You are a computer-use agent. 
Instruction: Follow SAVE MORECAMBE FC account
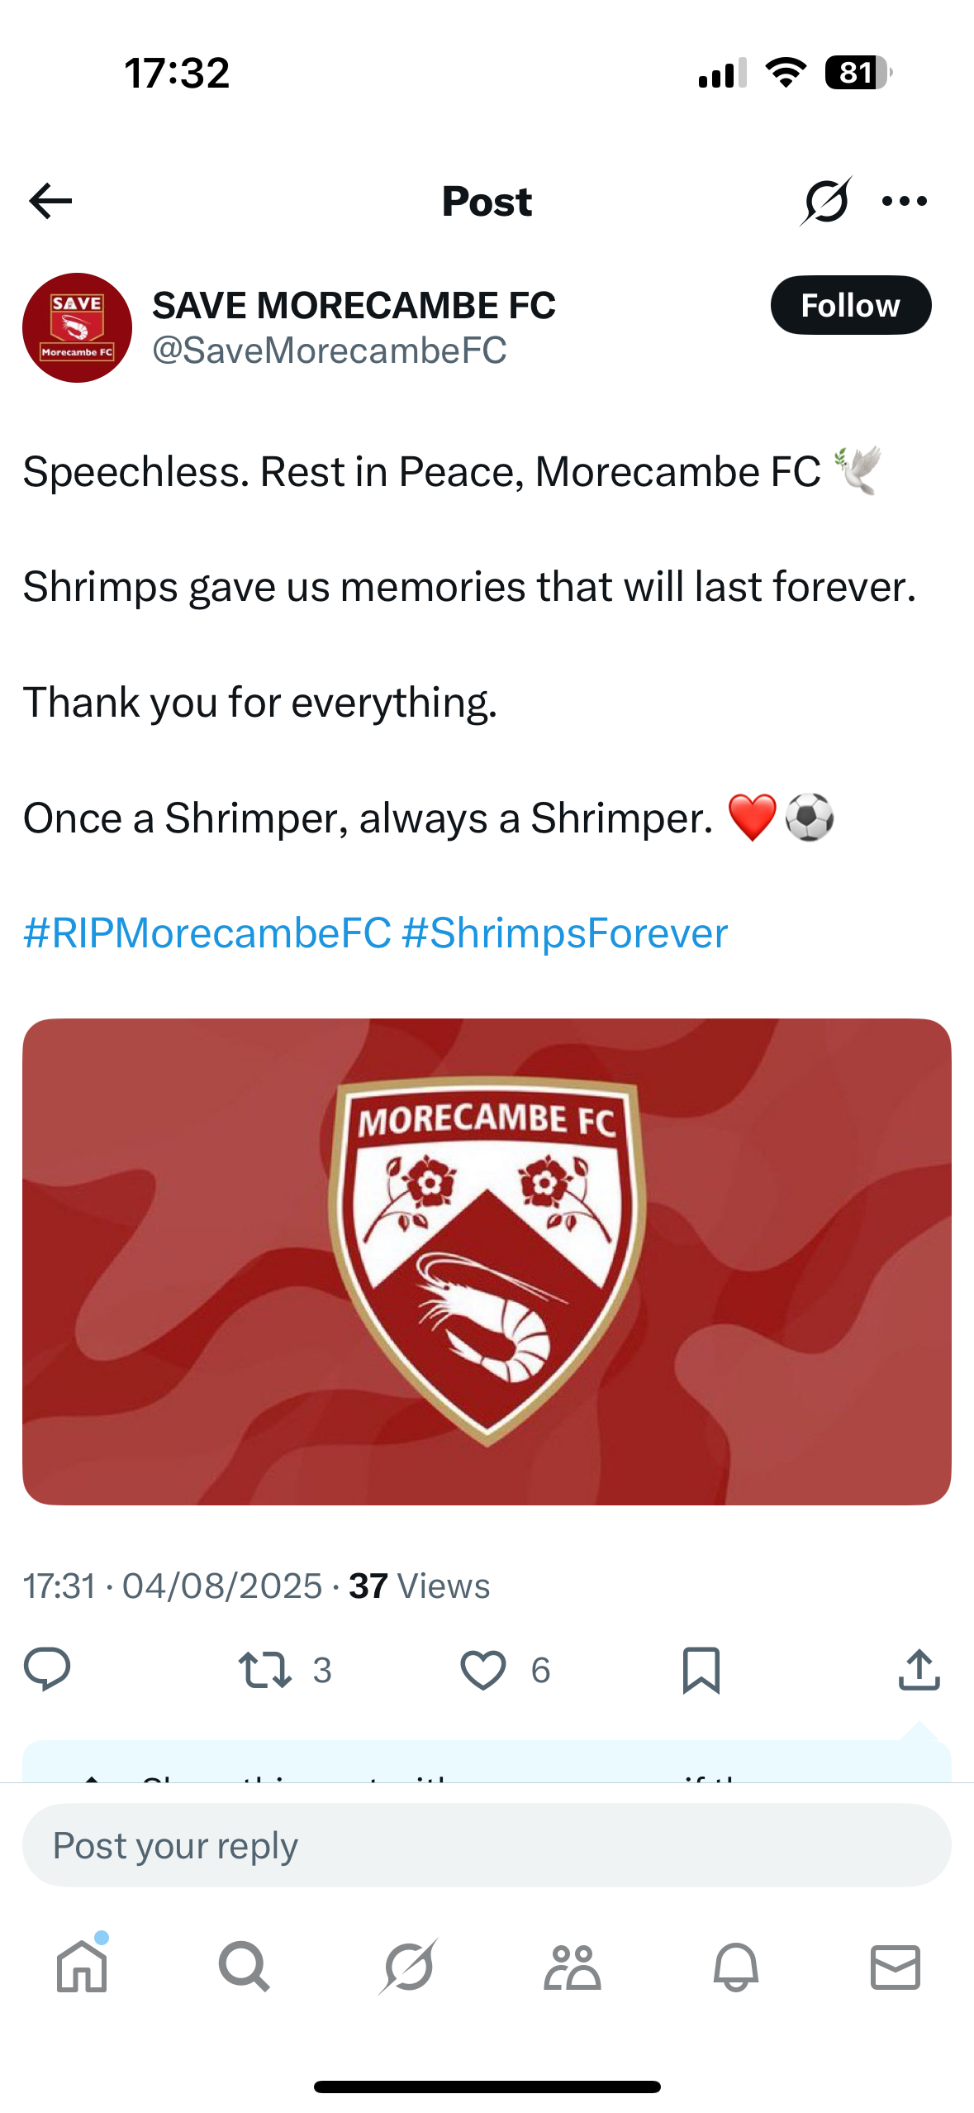coord(850,305)
